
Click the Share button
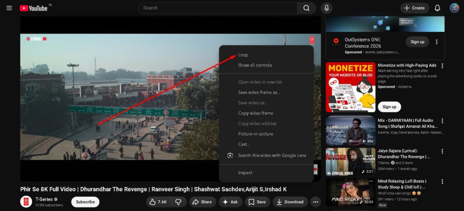(202, 202)
